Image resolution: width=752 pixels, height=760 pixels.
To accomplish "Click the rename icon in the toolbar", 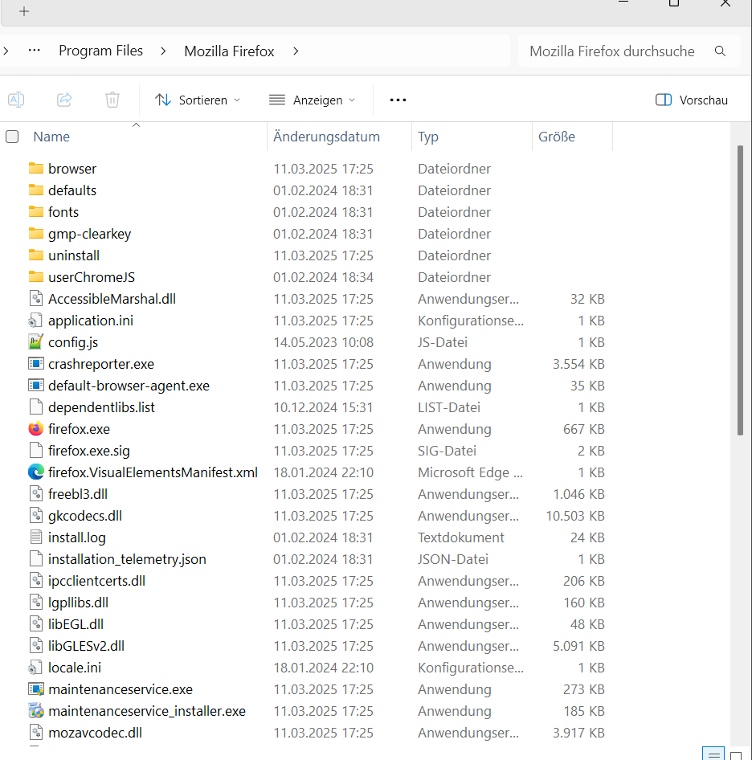I will pyautogui.click(x=16, y=100).
